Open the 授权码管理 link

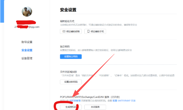click(x=75, y=100)
